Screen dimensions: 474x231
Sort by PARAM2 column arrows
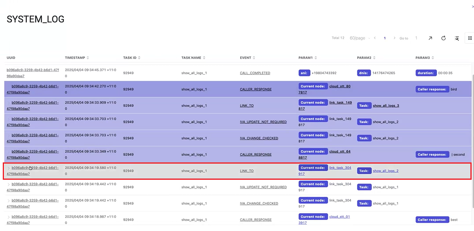375,58
